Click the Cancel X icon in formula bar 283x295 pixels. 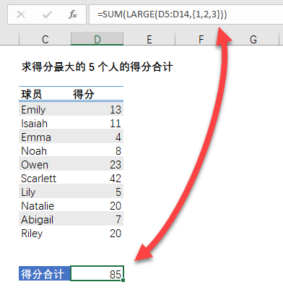click(21, 14)
